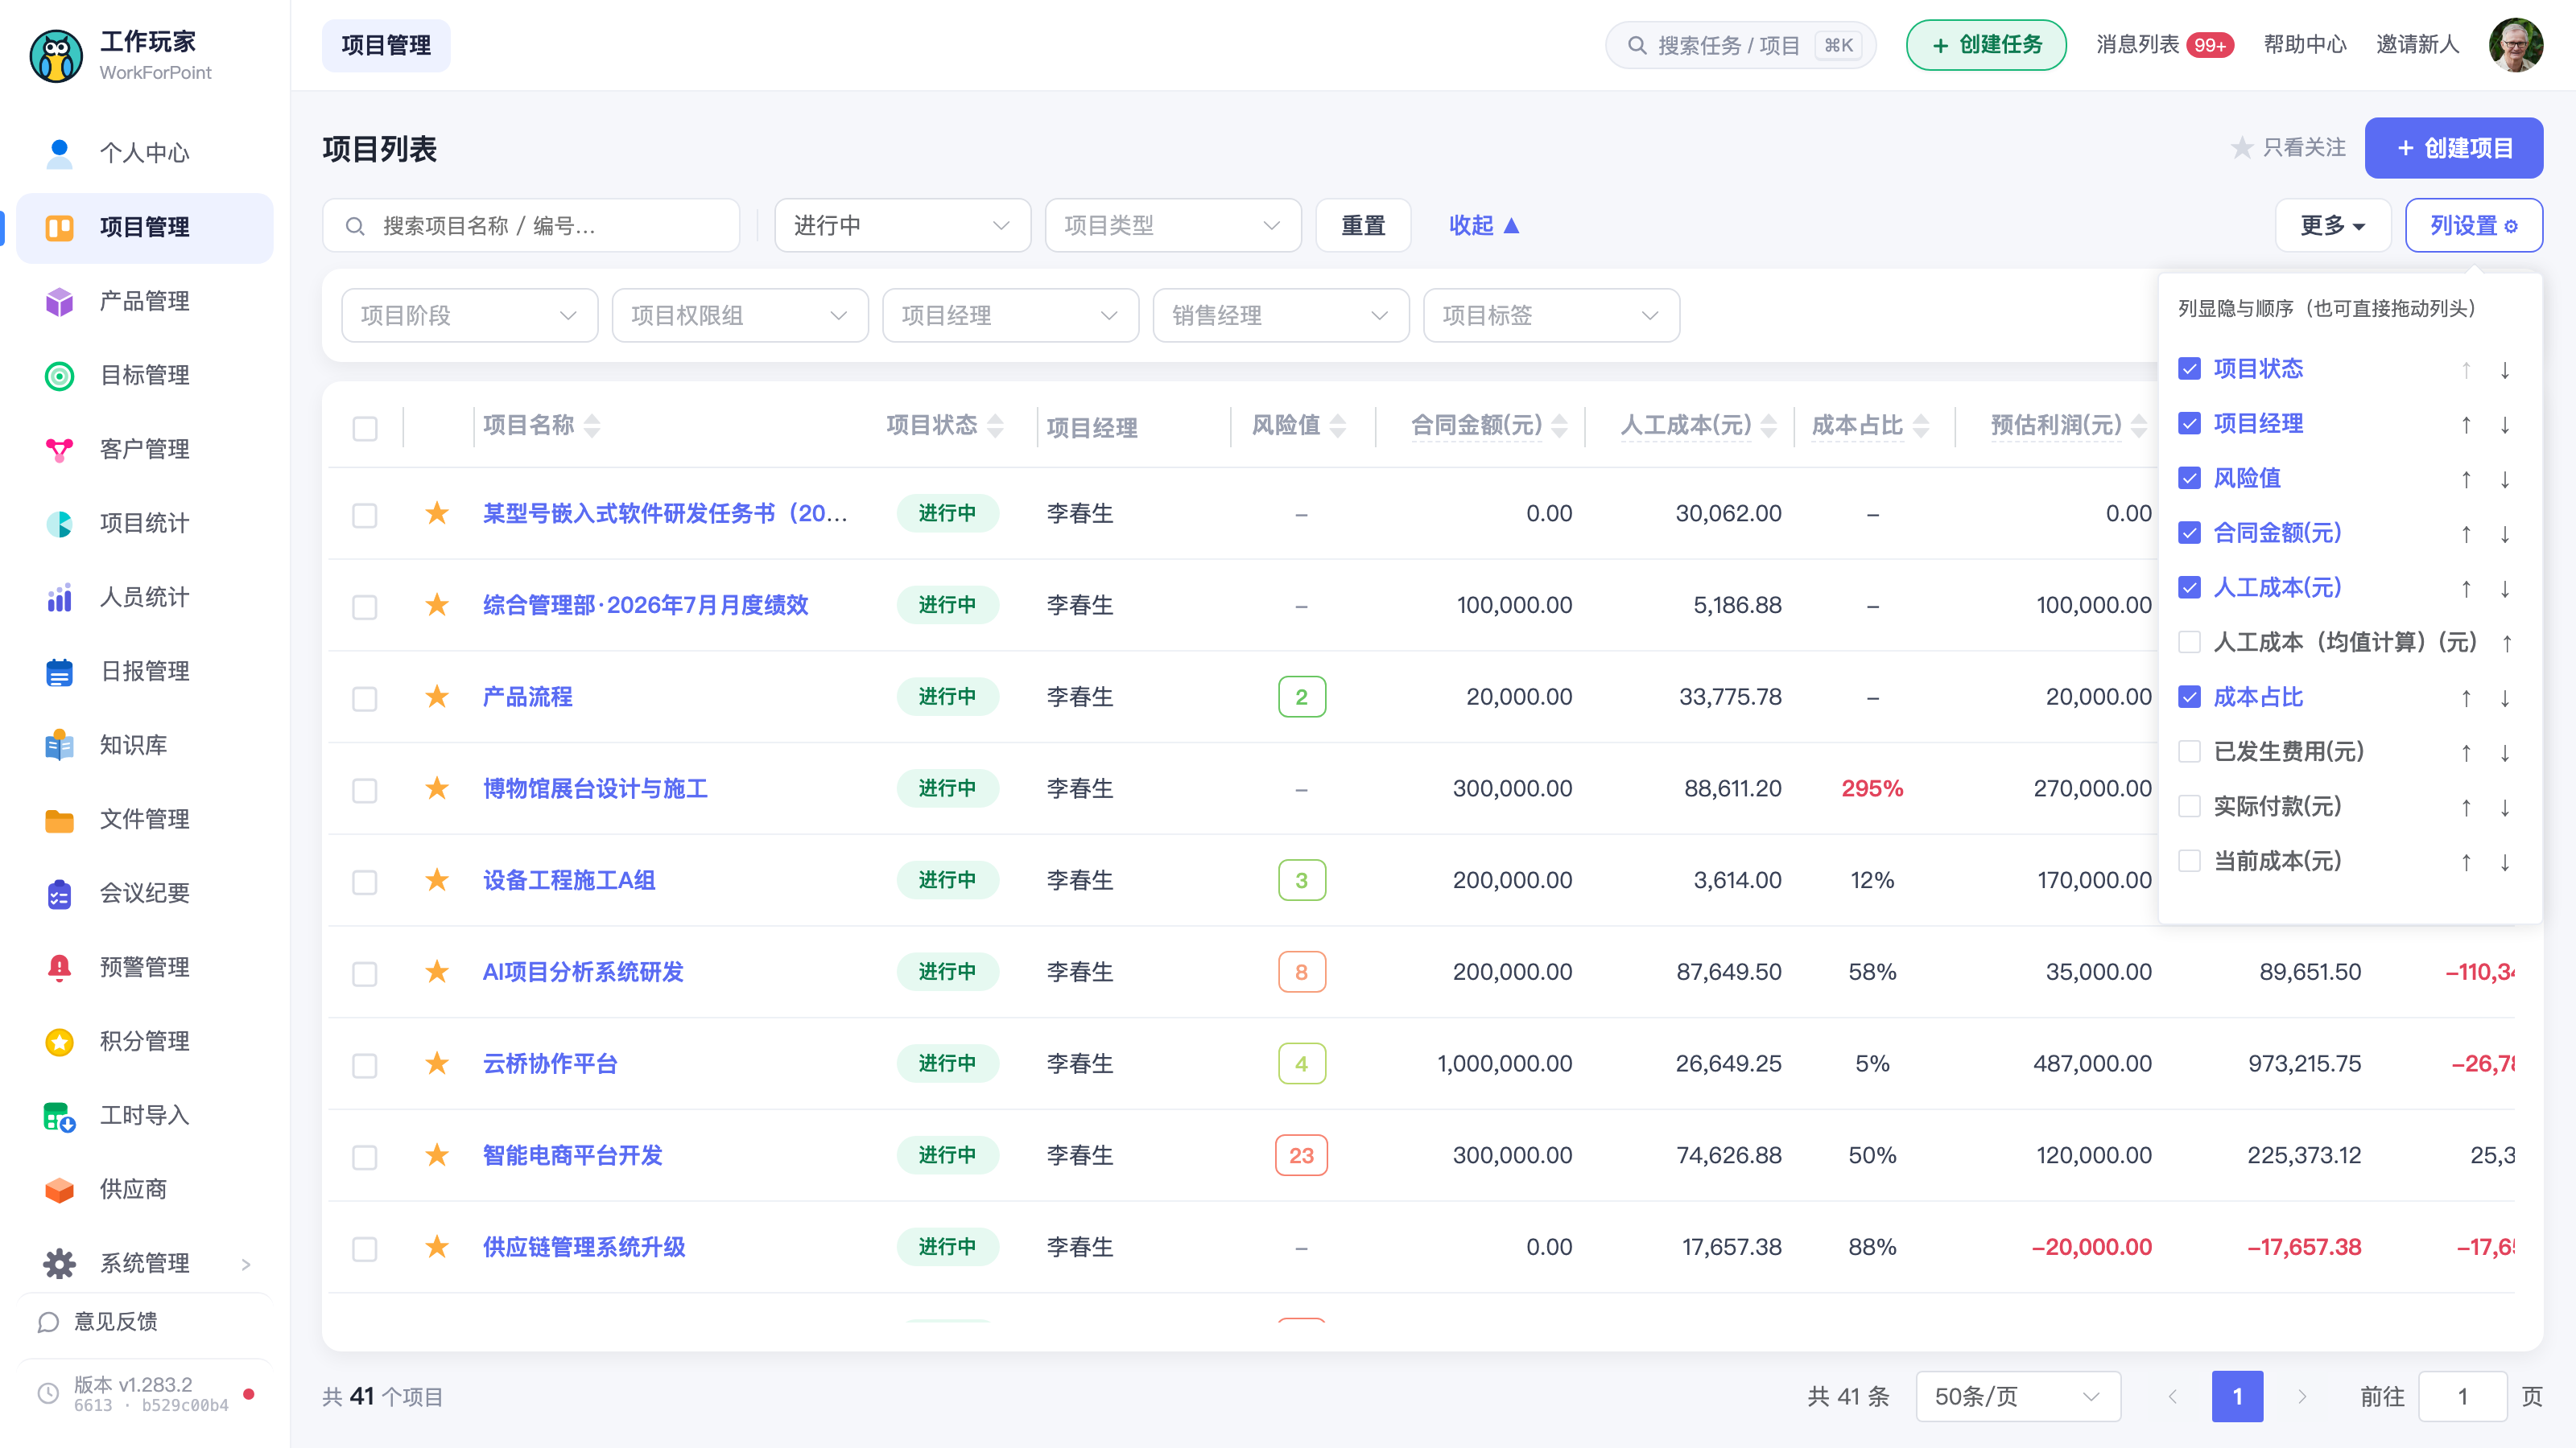Expand the 销售经理 filter dropdown
The height and width of the screenshot is (1448, 2576).
1281,316
